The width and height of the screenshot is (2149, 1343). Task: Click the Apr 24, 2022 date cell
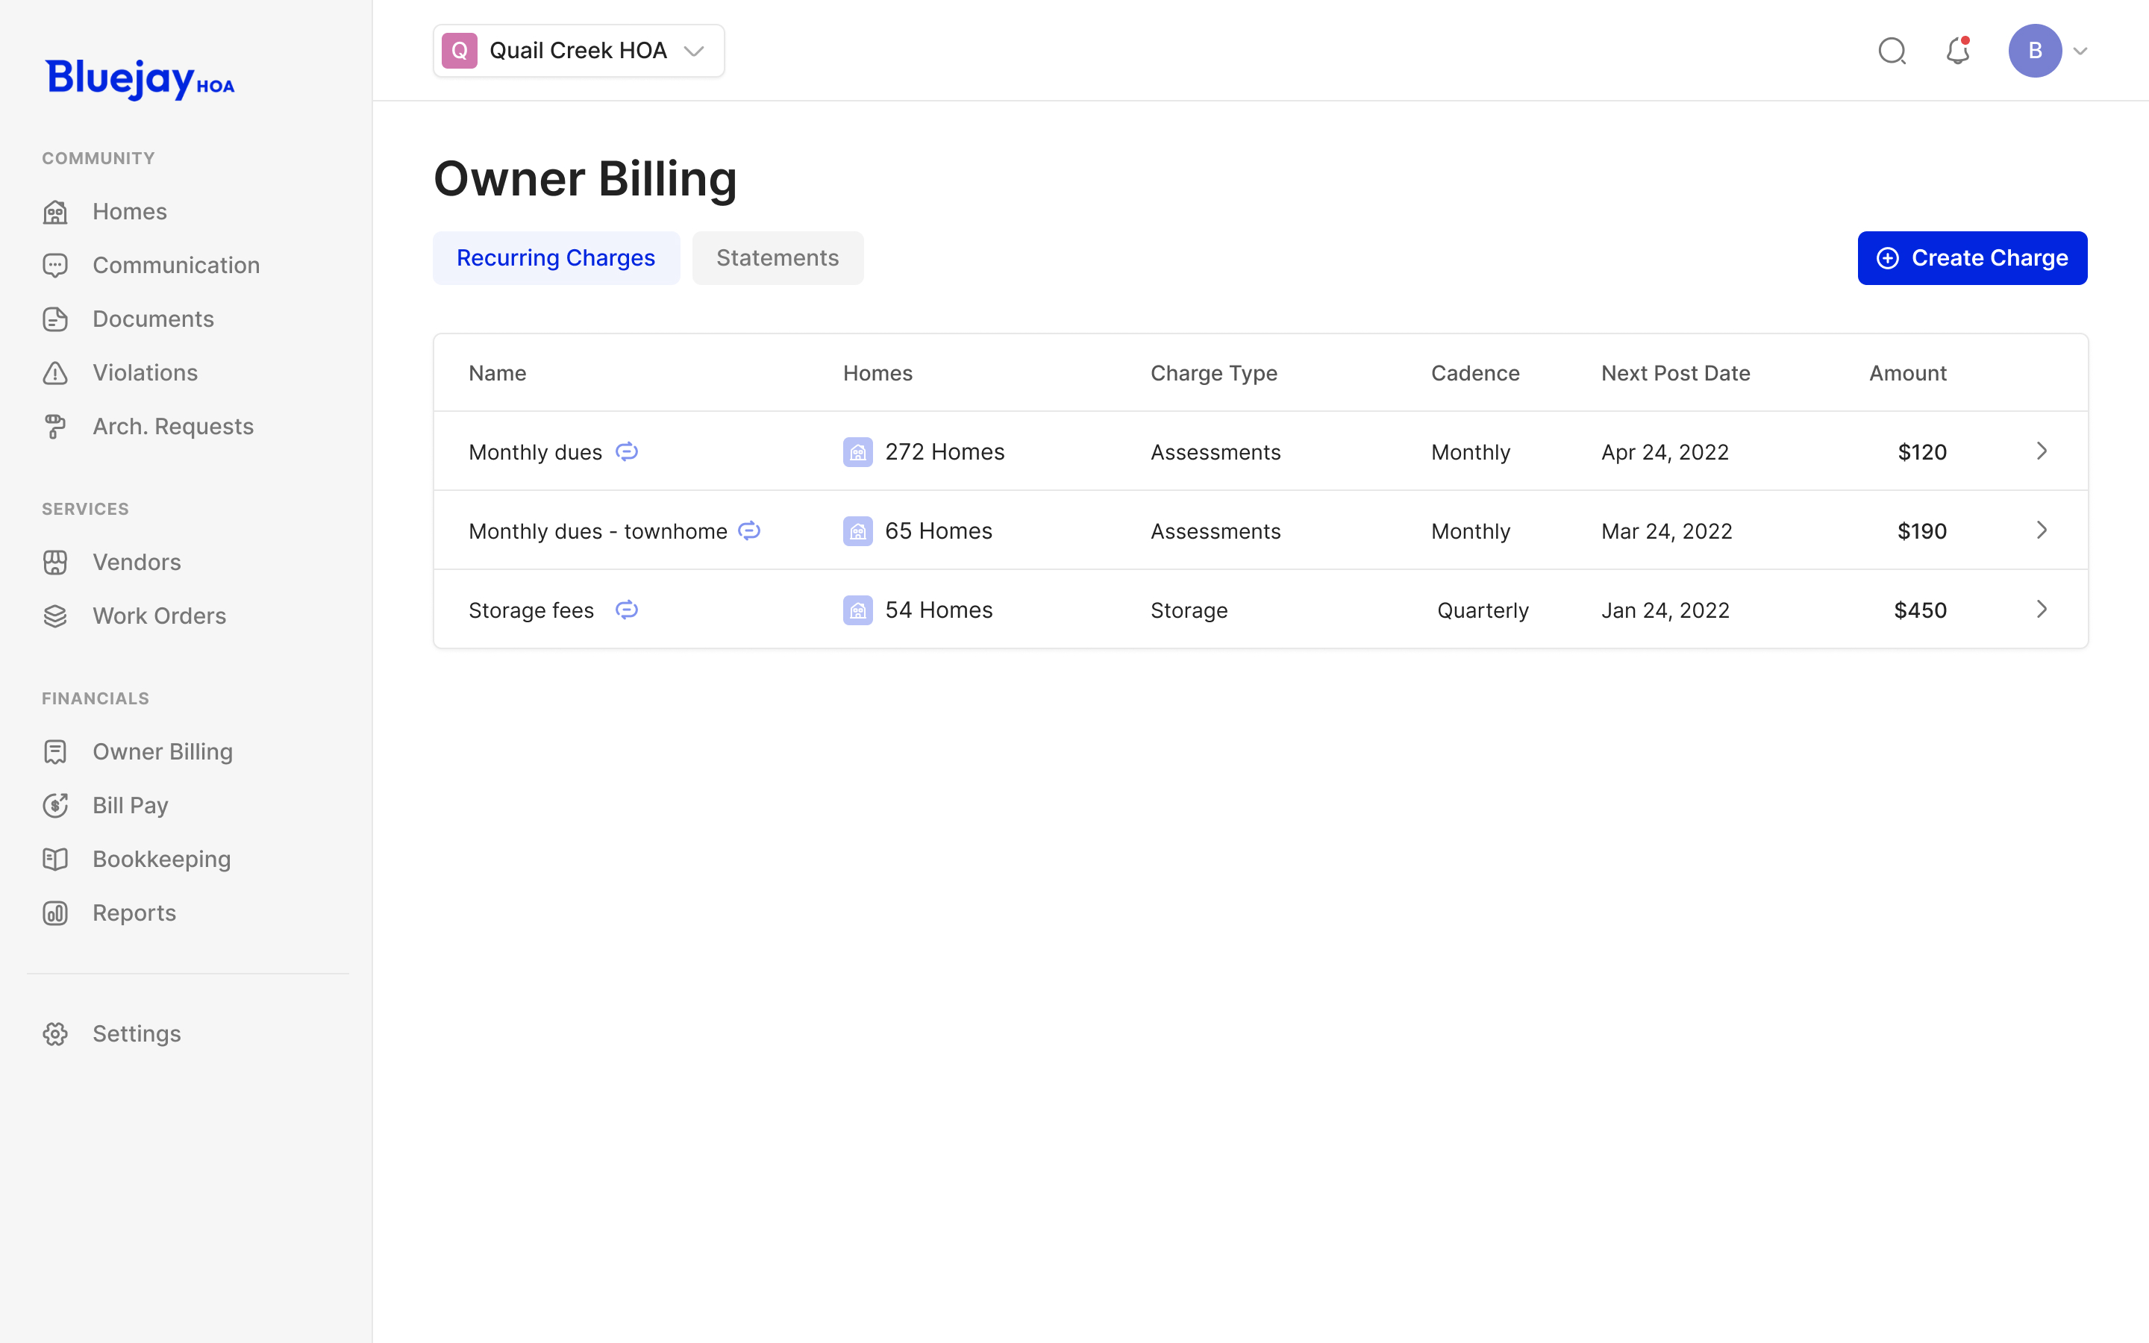1665,452
